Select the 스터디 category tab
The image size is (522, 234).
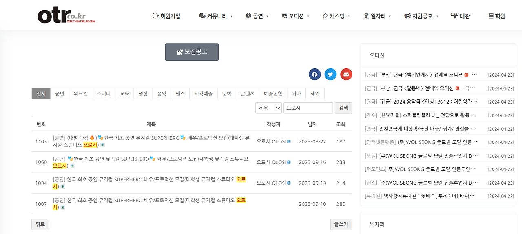click(x=104, y=93)
